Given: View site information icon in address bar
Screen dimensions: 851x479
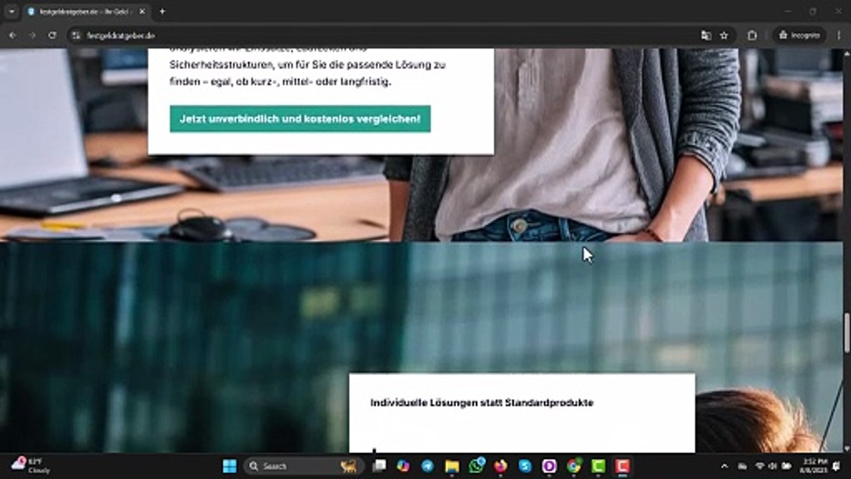Looking at the screenshot, I should (x=76, y=35).
